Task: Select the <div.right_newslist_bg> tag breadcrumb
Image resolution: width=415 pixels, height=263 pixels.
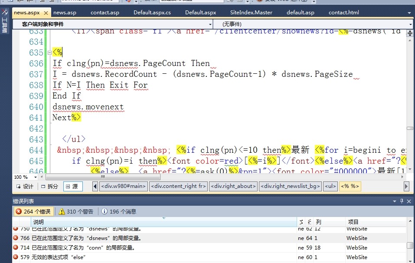Action: pyautogui.click(x=291, y=186)
